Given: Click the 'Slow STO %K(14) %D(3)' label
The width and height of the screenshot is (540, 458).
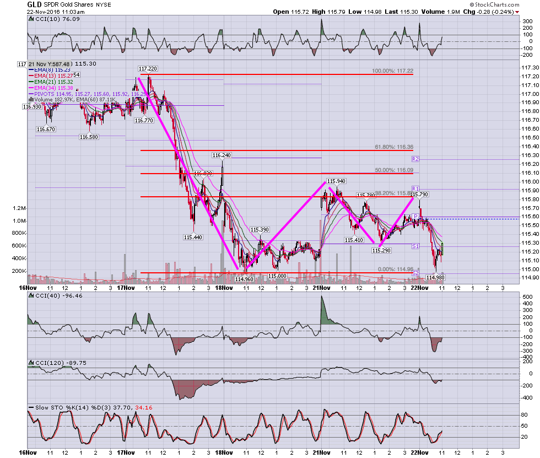Looking at the screenshot, I should tap(73, 408).
